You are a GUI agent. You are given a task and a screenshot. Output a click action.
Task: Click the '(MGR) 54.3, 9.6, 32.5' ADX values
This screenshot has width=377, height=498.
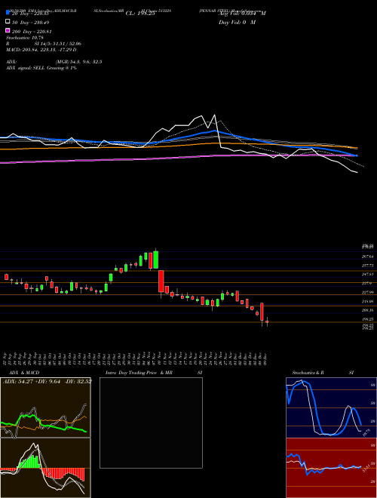tap(78, 62)
